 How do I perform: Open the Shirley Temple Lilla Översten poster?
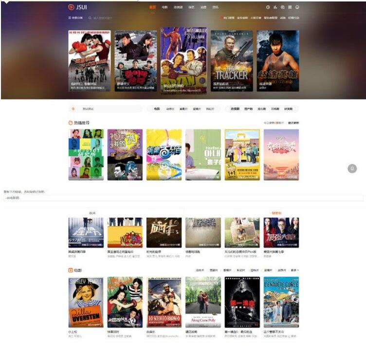[86, 302]
